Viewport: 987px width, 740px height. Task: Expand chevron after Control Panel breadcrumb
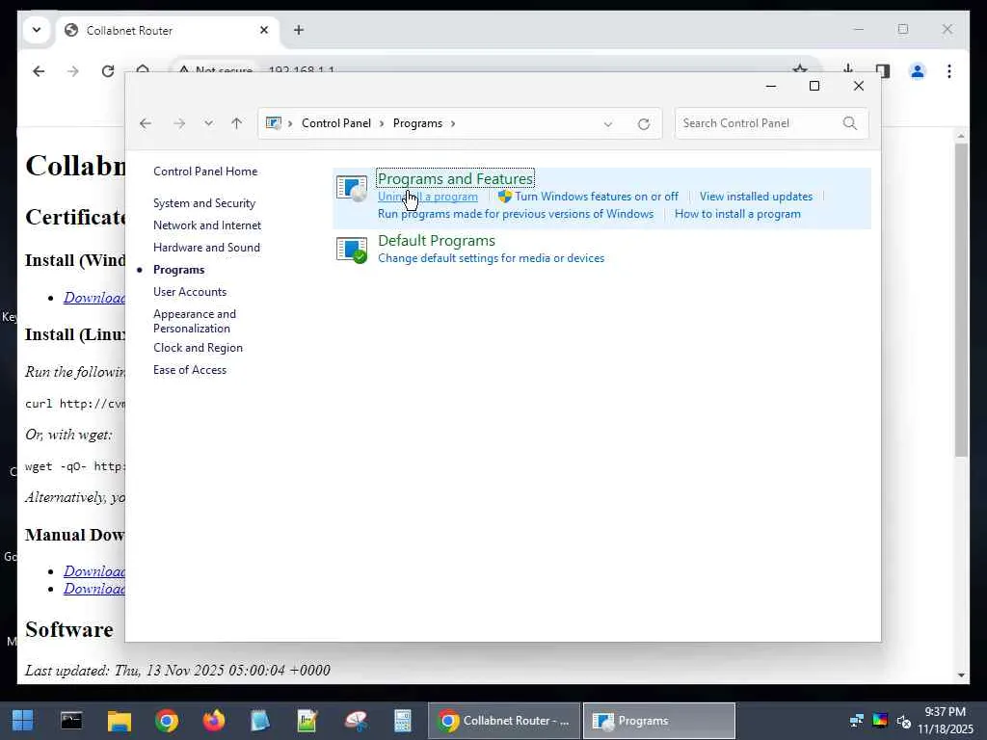pos(382,123)
